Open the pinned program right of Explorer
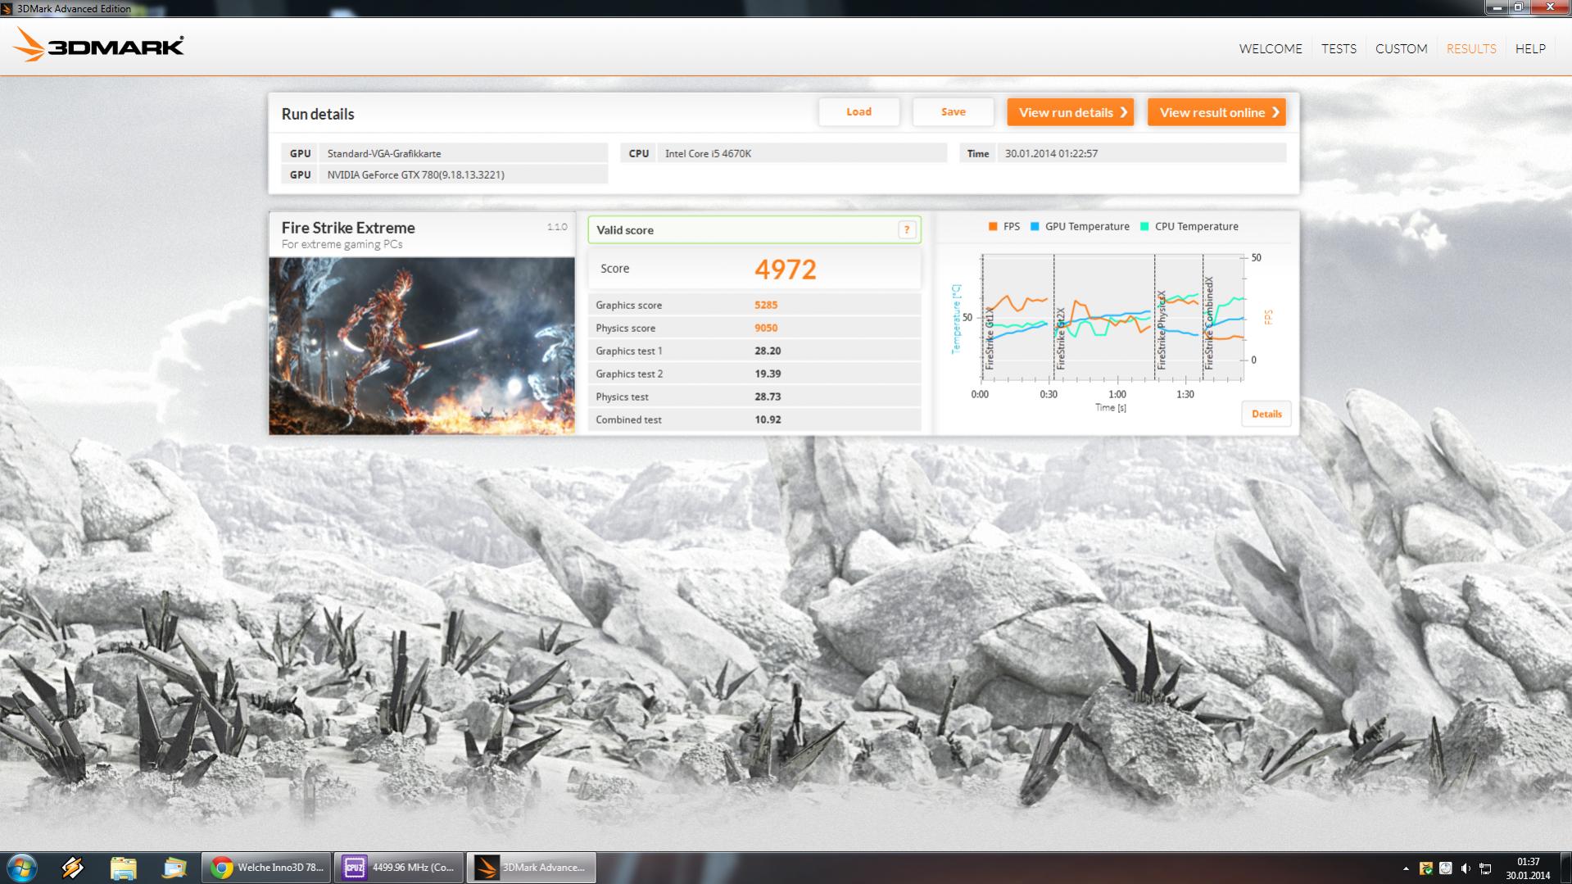 pos(174,868)
